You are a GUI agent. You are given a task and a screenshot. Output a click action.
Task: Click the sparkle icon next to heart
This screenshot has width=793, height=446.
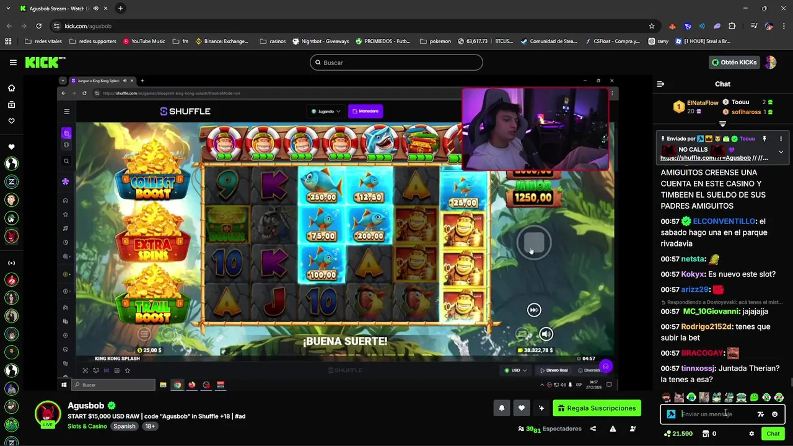[x=541, y=408]
